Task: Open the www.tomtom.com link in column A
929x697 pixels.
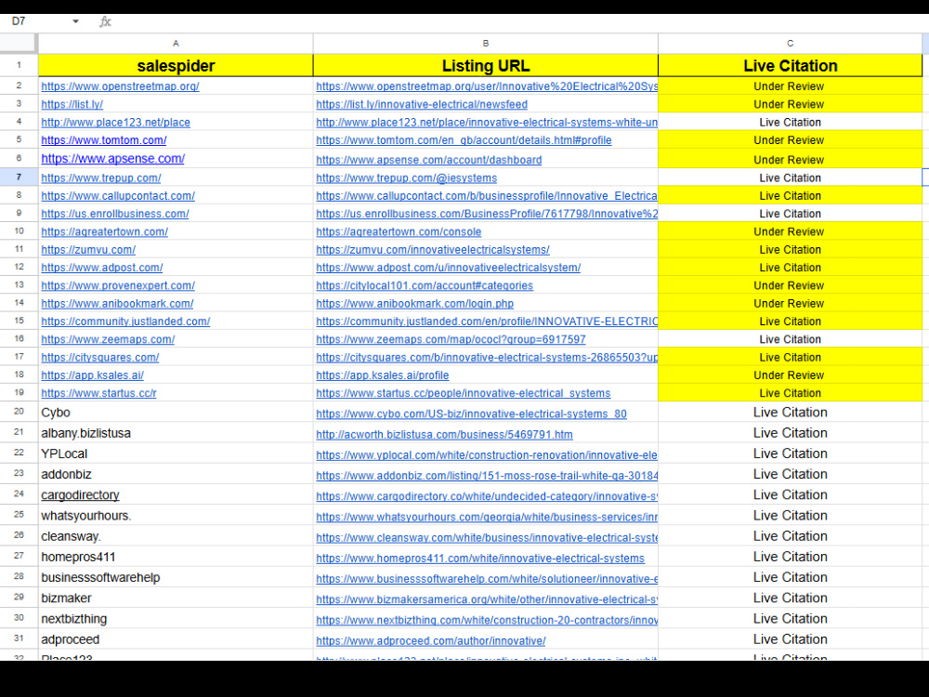Action: [104, 140]
